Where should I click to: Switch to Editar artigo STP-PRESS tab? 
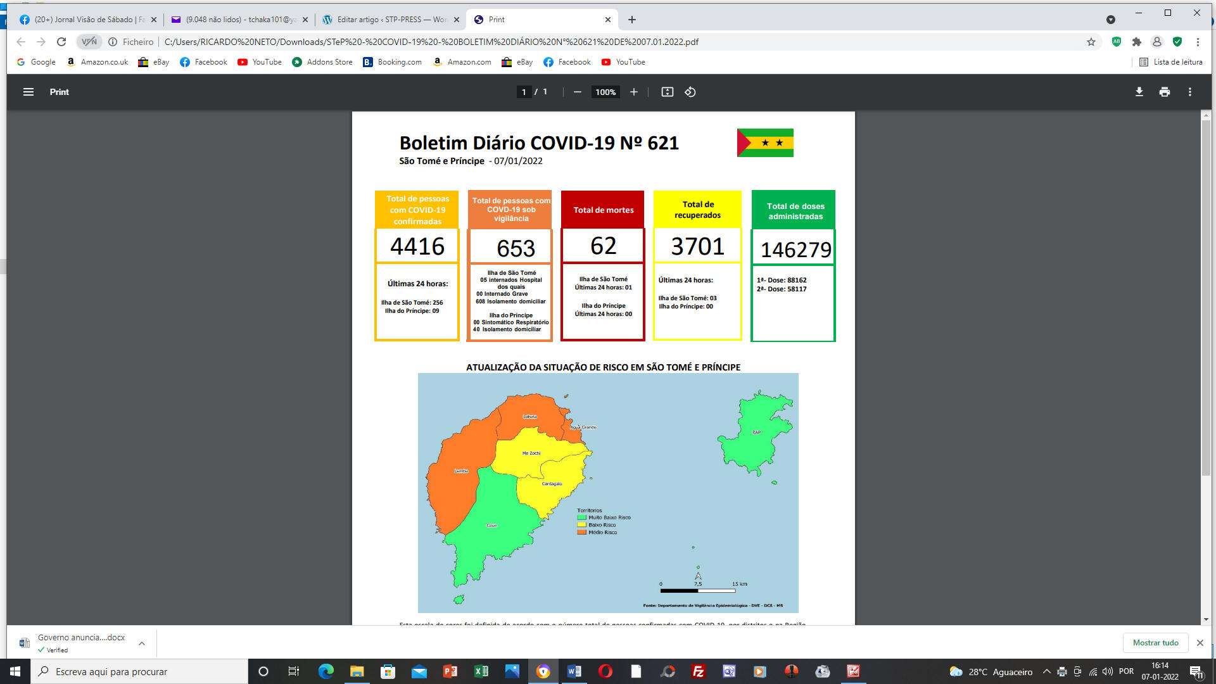click(x=390, y=20)
